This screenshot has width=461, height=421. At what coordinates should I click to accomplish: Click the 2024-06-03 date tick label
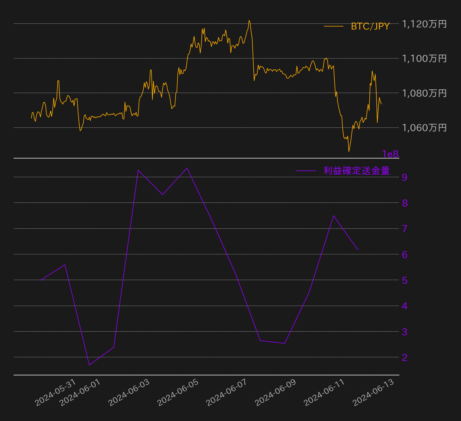pyautogui.click(x=129, y=393)
